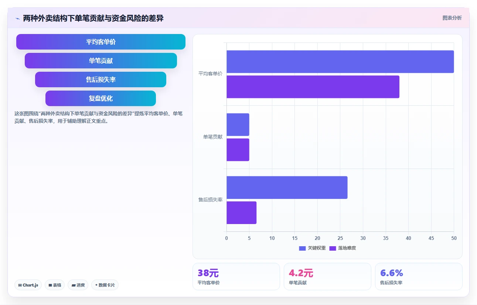This screenshot has width=477, height=305.
Task: Click the 平均客单价 y-axis label
Action: point(210,74)
